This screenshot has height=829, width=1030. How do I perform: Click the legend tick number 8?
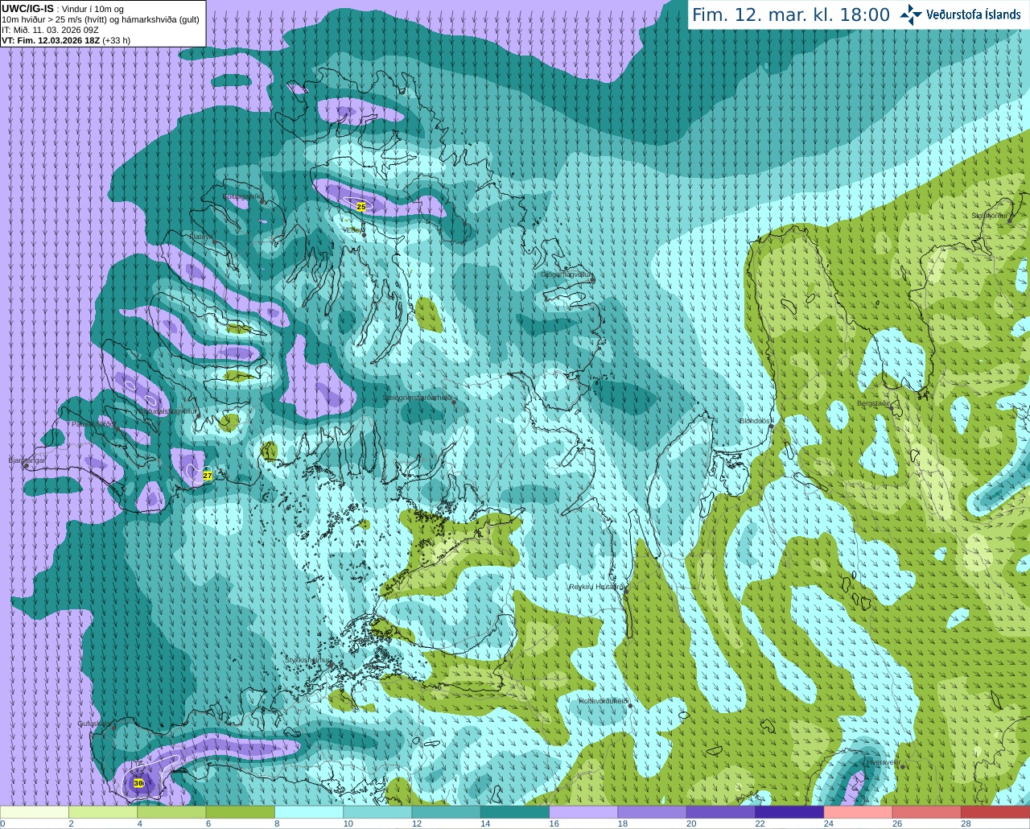point(277,823)
